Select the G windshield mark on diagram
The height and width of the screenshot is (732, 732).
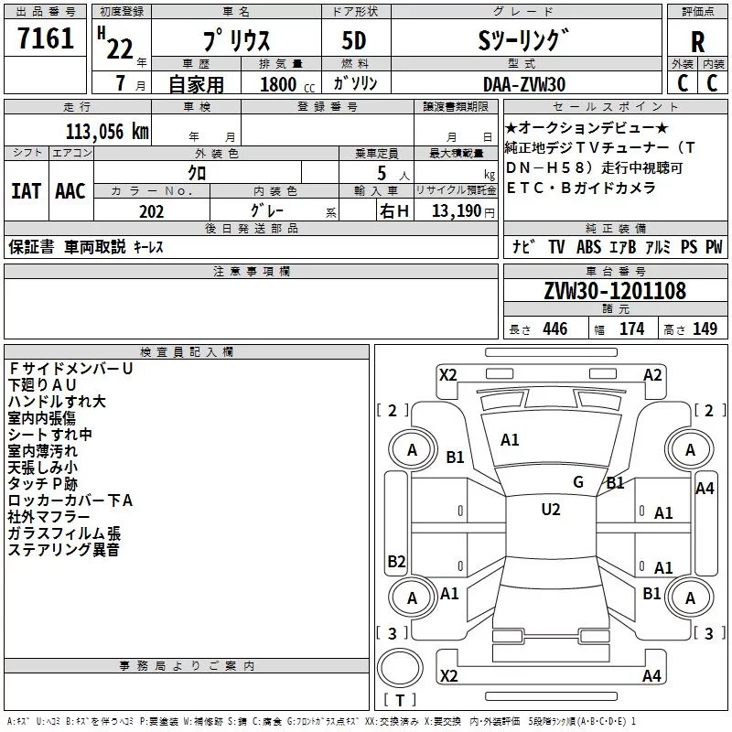(578, 482)
